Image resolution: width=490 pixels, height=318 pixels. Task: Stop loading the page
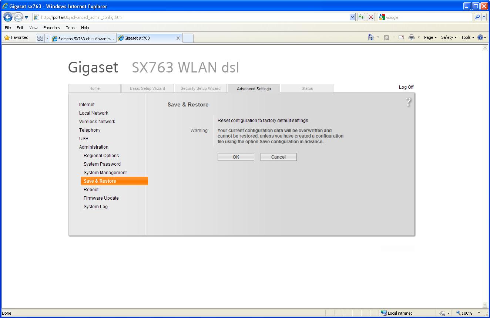point(371,17)
